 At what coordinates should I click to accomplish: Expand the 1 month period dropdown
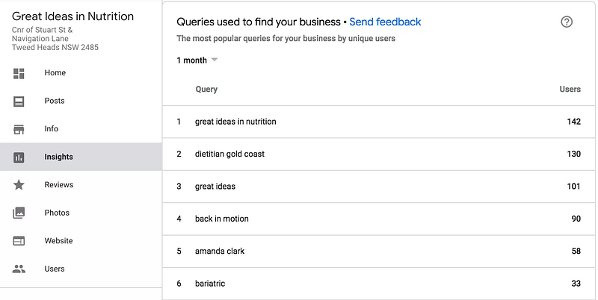(197, 60)
